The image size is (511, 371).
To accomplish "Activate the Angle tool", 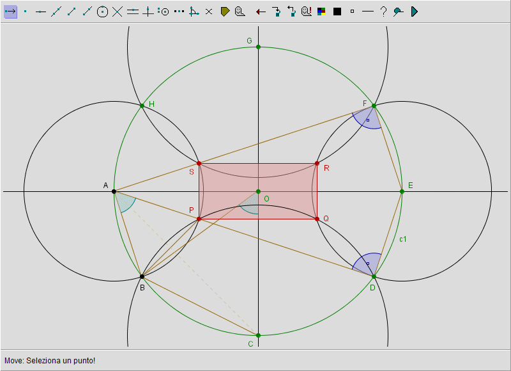I will pyautogui.click(x=194, y=12).
